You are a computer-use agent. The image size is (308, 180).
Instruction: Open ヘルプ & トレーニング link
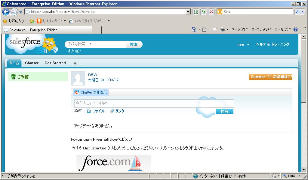[x=273, y=44]
